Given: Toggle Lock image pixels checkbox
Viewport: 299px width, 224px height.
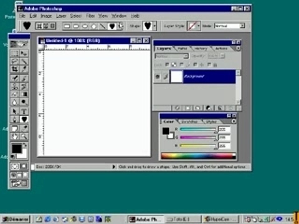Looking at the screenshot, I should tap(181, 65).
